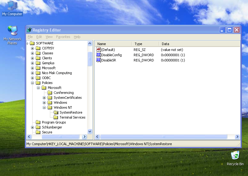248x176 pixels.
Task: Click the Classes folder icon
Action: (38, 53)
